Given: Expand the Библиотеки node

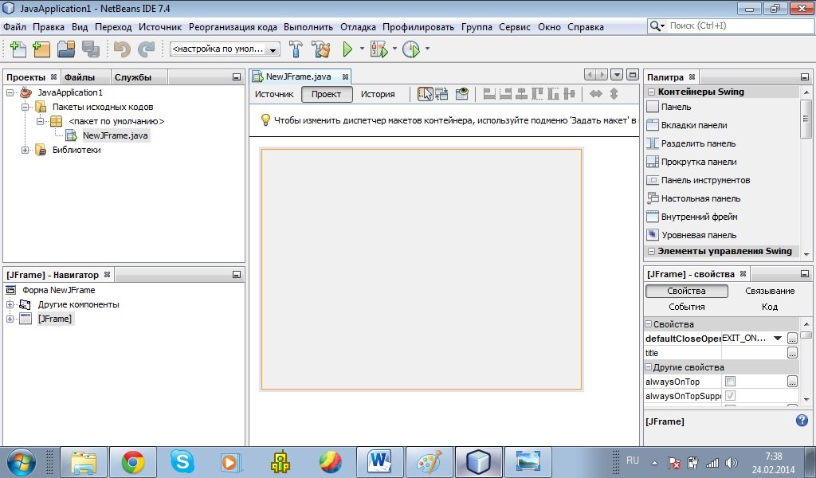Looking at the screenshot, I should [25, 150].
